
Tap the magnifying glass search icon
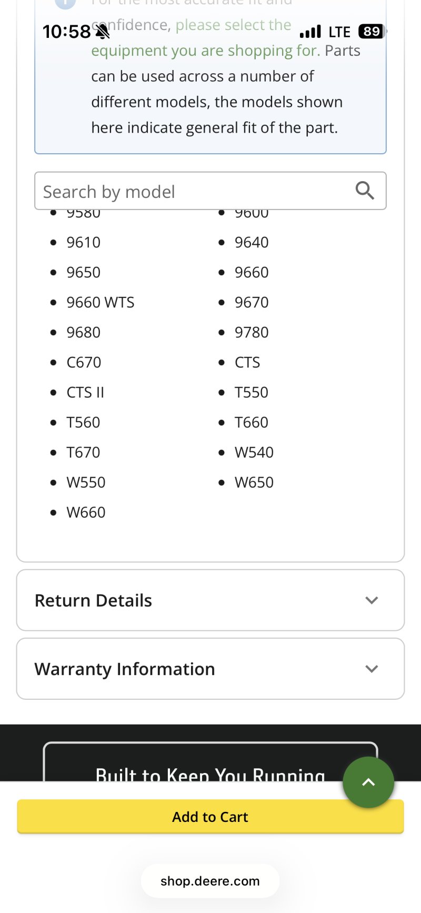coord(365,190)
